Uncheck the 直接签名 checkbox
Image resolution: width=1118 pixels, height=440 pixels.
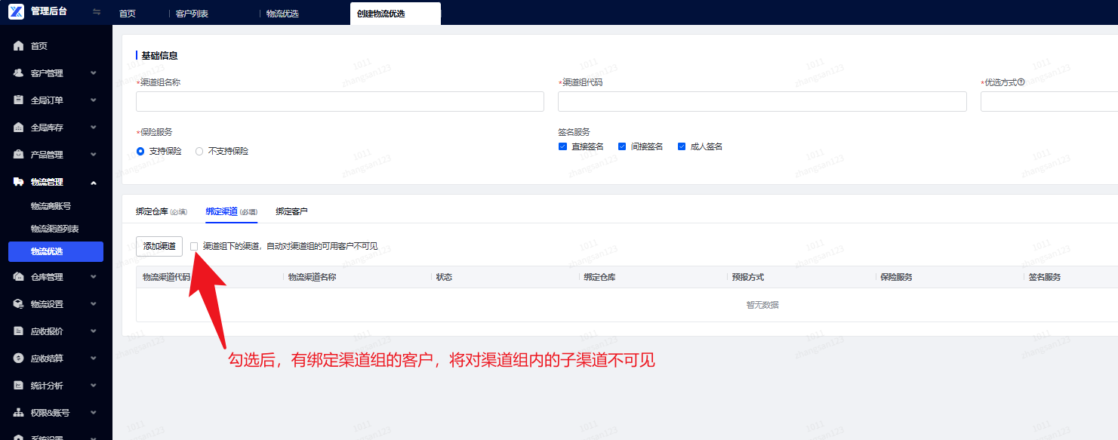pos(562,146)
